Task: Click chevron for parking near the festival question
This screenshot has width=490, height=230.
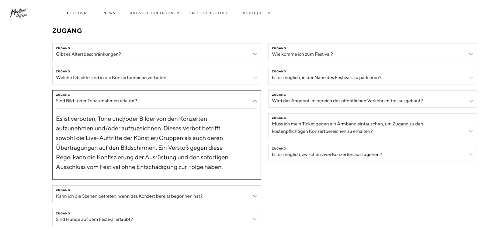Action: pos(471,78)
